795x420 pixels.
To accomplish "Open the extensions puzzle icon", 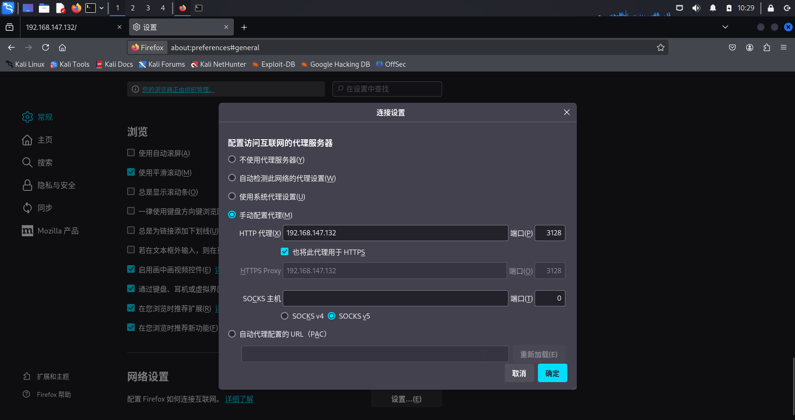I will pos(767,47).
